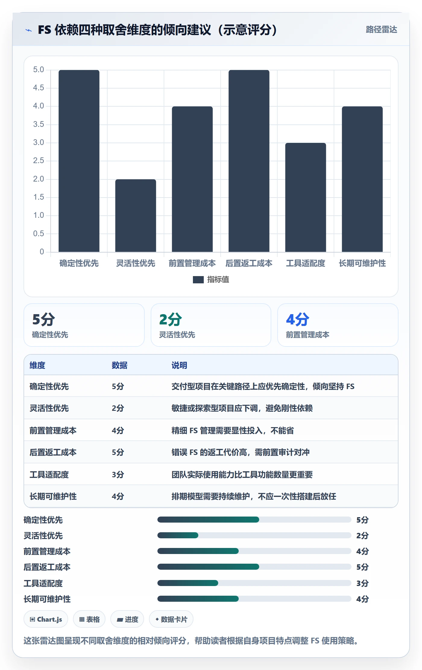Click the chart title heading text
This screenshot has height=670, width=422.
pyautogui.click(x=157, y=30)
